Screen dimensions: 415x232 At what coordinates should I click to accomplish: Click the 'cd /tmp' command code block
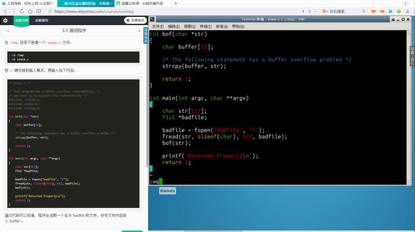(74, 57)
